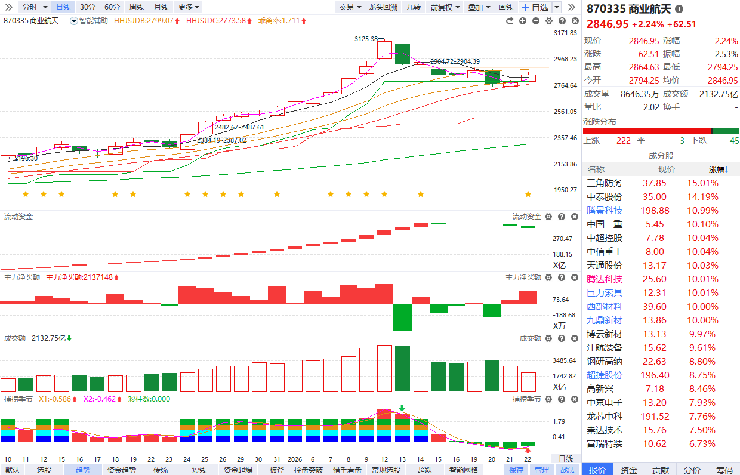This screenshot has width=740, height=475.
Task: Open settings gear for 捕捞季节 indicator
Action: (548, 399)
